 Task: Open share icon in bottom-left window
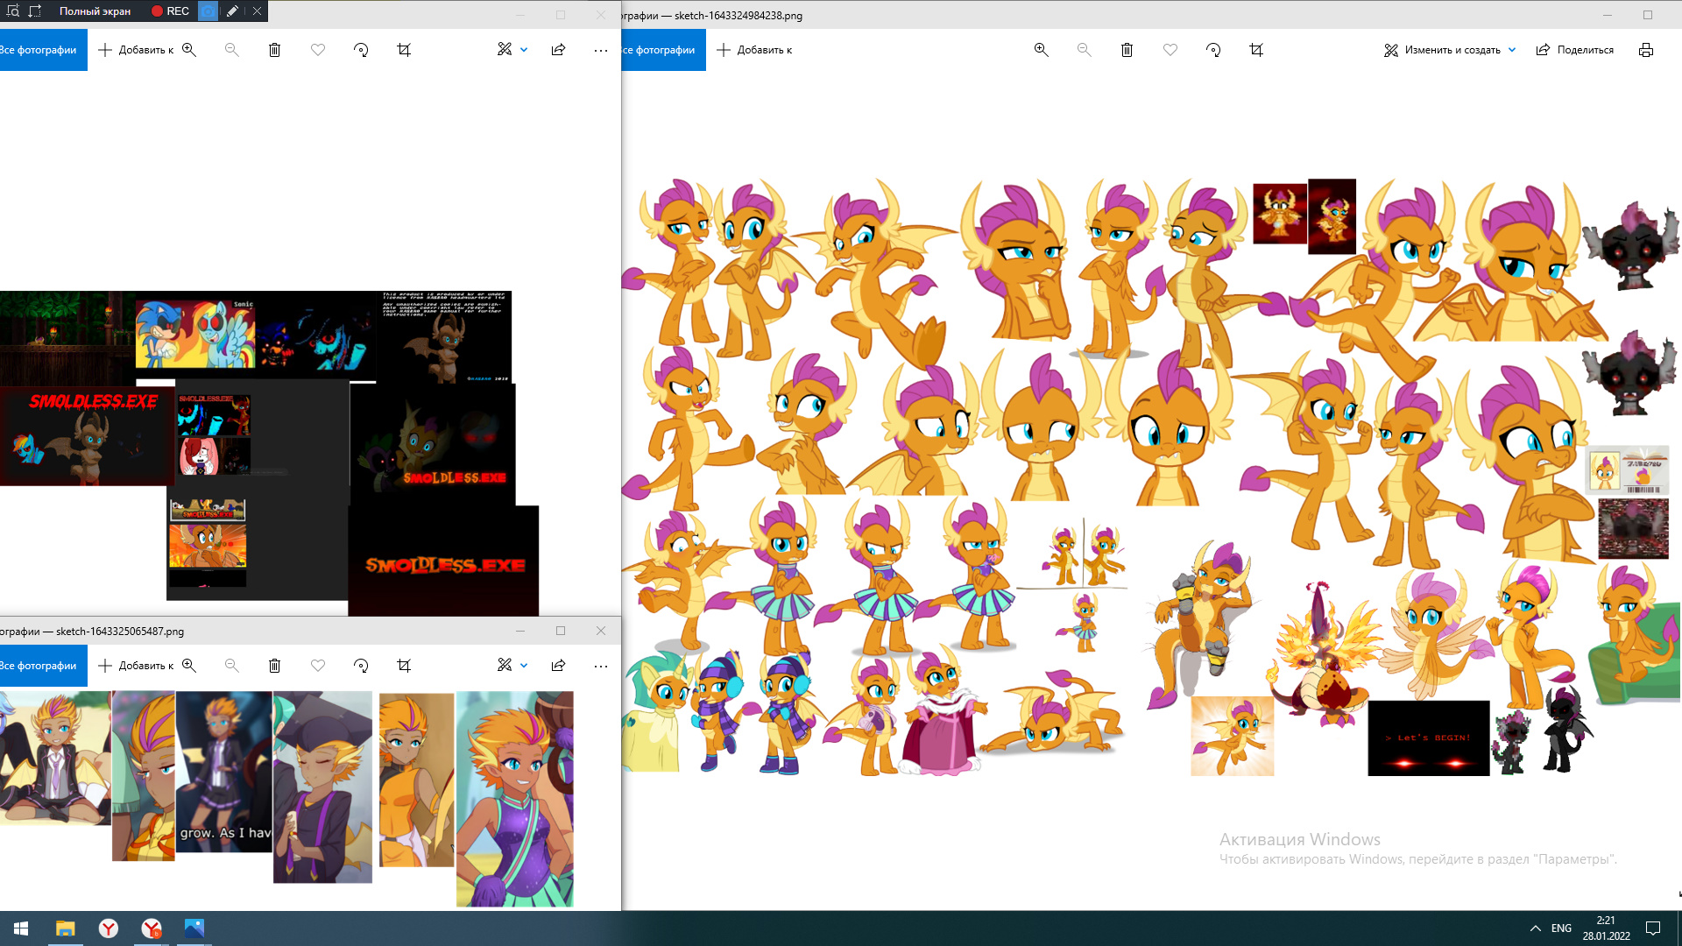[x=558, y=666]
